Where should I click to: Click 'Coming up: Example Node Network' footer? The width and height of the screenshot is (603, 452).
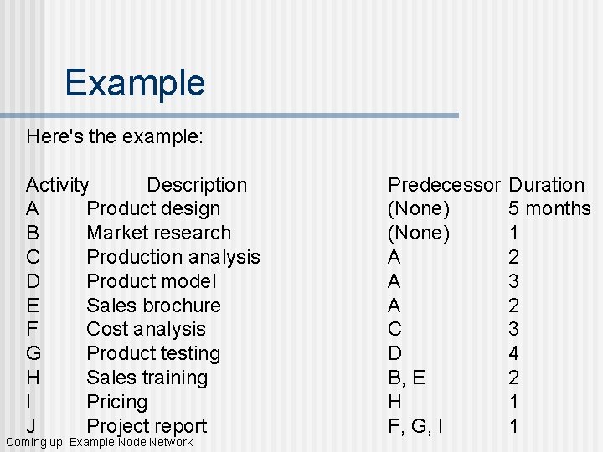(99, 443)
